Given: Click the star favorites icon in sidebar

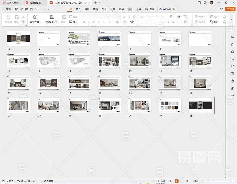Looking at the screenshot, I should tap(232, 44).
